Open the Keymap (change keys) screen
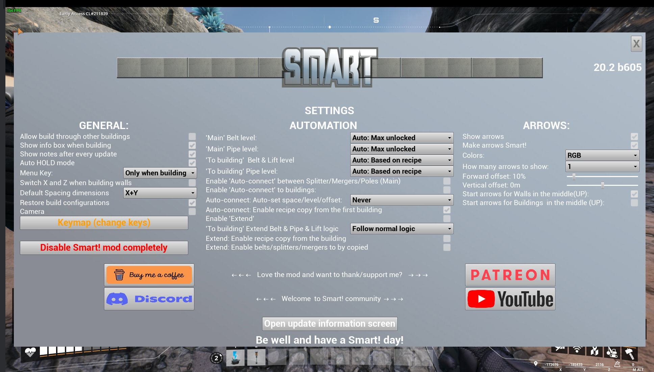The height and width of the screenshot is (372, 654). (104, 222)
